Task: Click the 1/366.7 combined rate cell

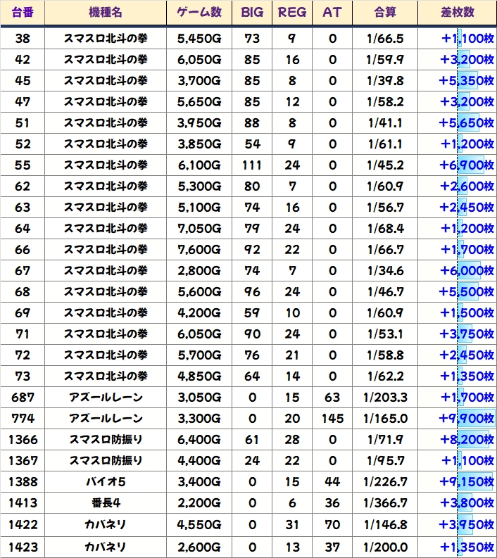Action: [x=385, y=503]
